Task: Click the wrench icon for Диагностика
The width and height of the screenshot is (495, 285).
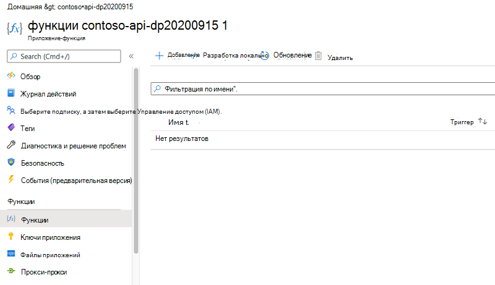Action: pyautogui.click(x=11, y=145)
